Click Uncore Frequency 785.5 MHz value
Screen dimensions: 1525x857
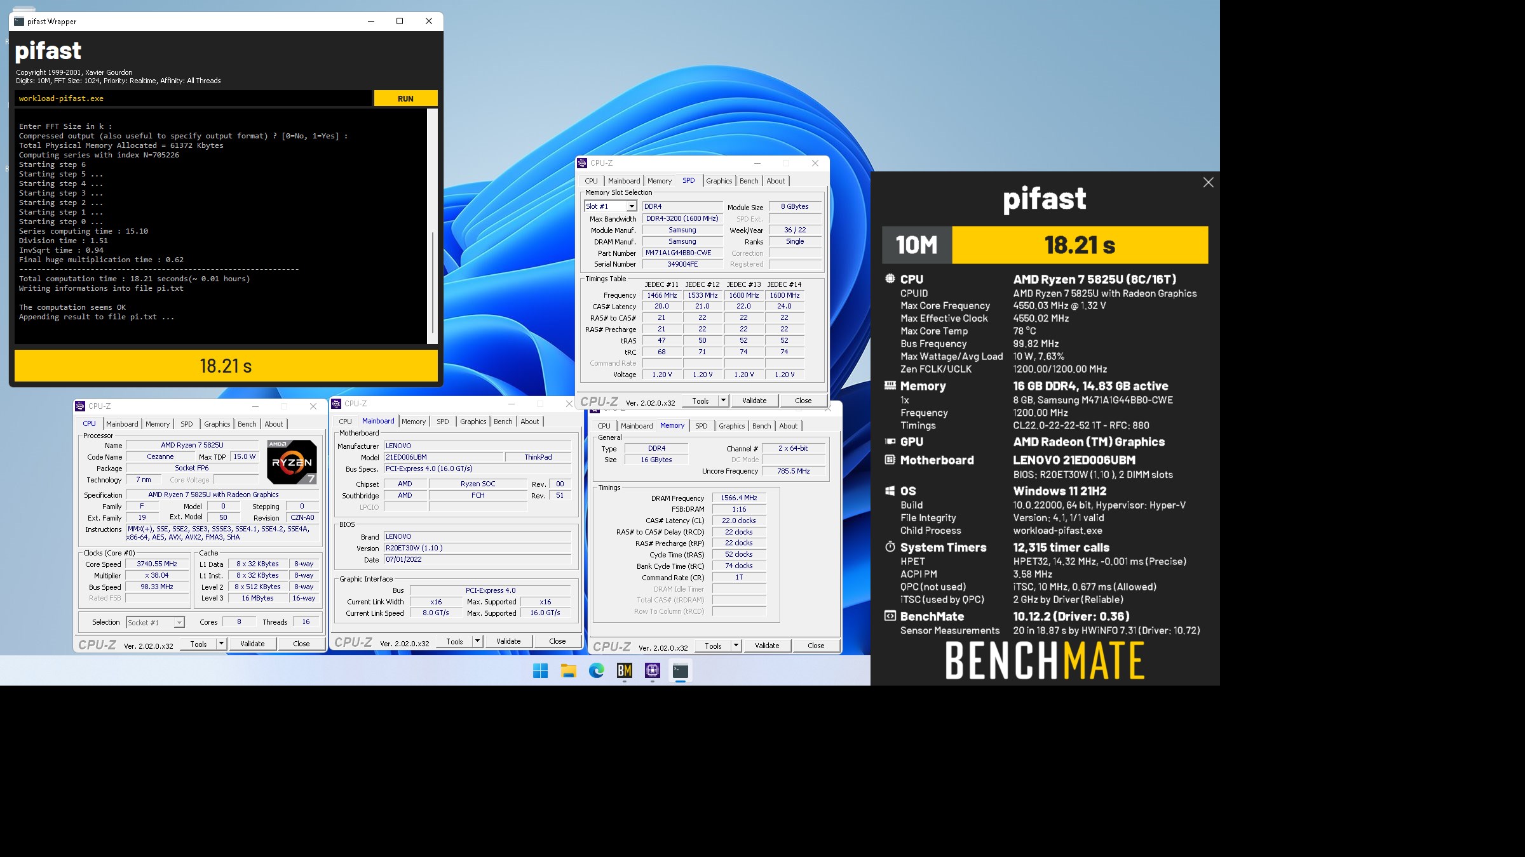coord(793,471)
